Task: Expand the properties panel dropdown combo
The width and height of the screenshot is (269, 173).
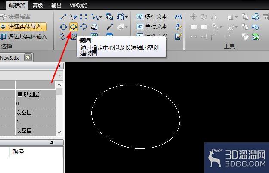Action: tap(59, 75)
